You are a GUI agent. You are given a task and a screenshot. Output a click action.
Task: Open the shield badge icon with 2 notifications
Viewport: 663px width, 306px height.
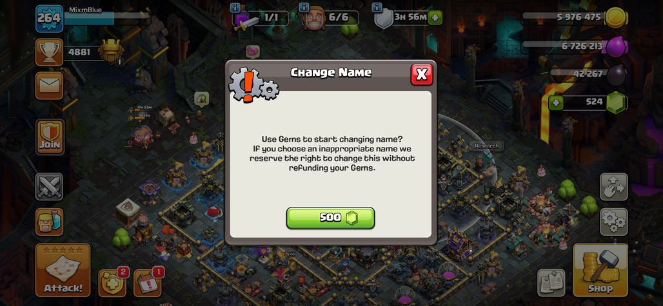tap(112, 282)
